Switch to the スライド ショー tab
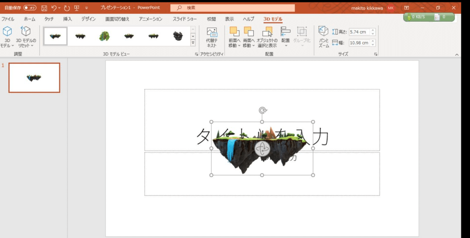The height and width of the screenshot is (238, 470). tap(185, 19)
